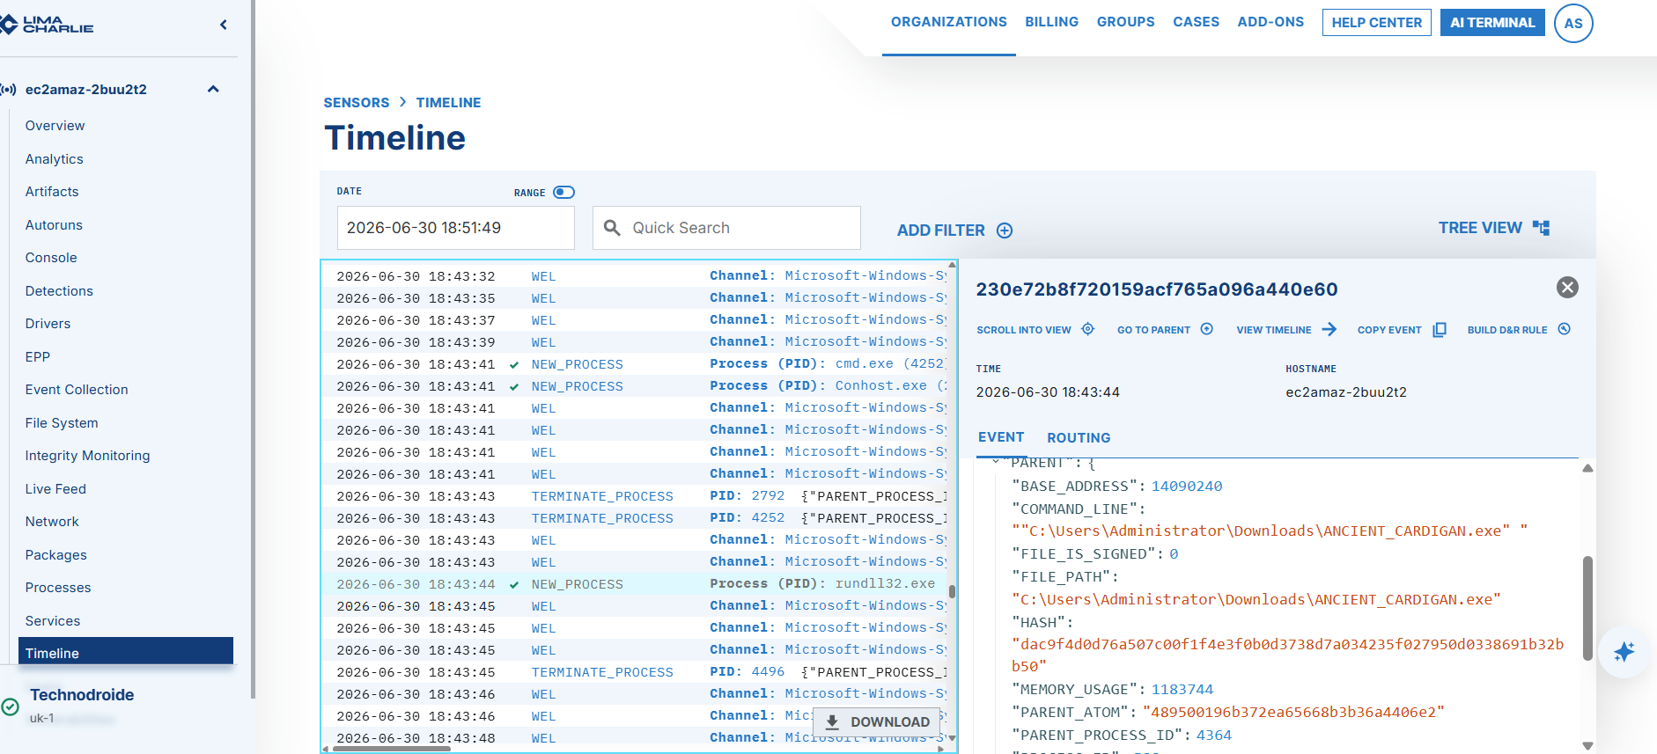Open the Analytics page

[x=55, y=159]
